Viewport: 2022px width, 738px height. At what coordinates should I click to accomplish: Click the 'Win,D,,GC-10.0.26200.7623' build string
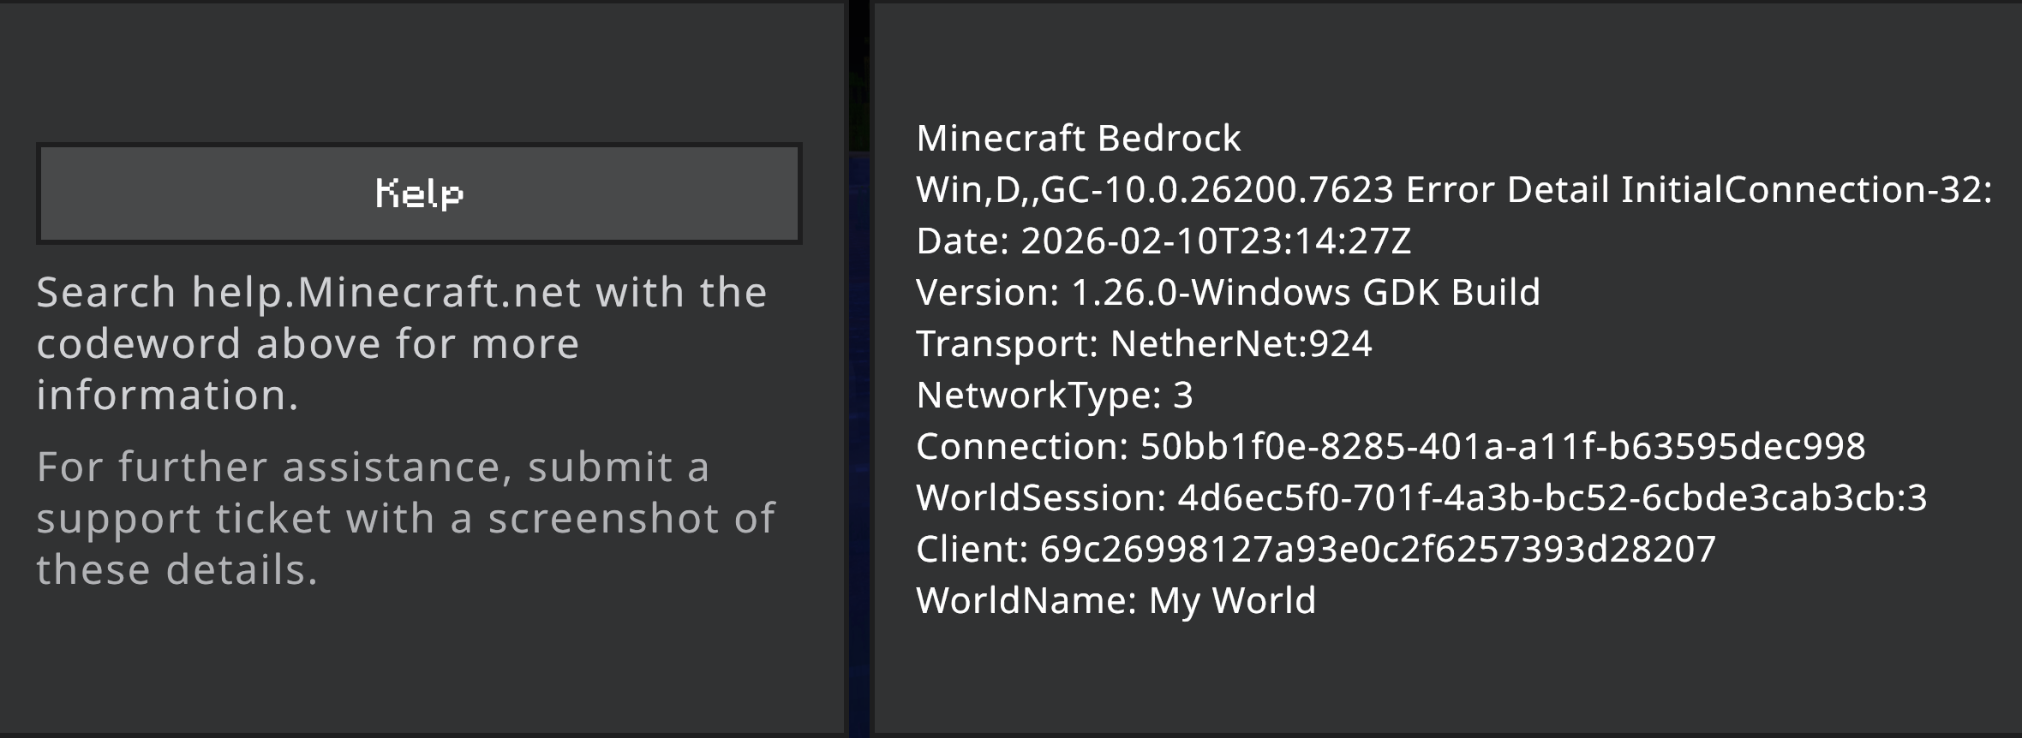tap(1155, 190)
